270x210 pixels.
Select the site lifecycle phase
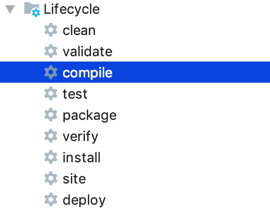[74, 179]
